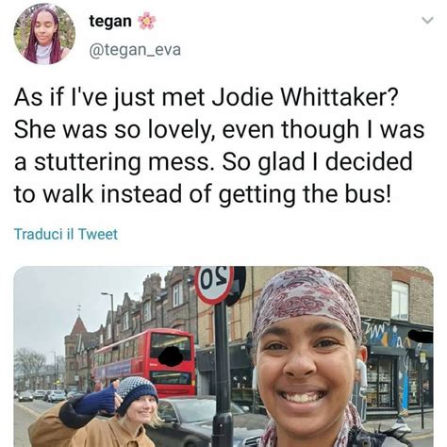447x447 pixels.
Task: Click the white earbud in her ear
Action: 361,374
